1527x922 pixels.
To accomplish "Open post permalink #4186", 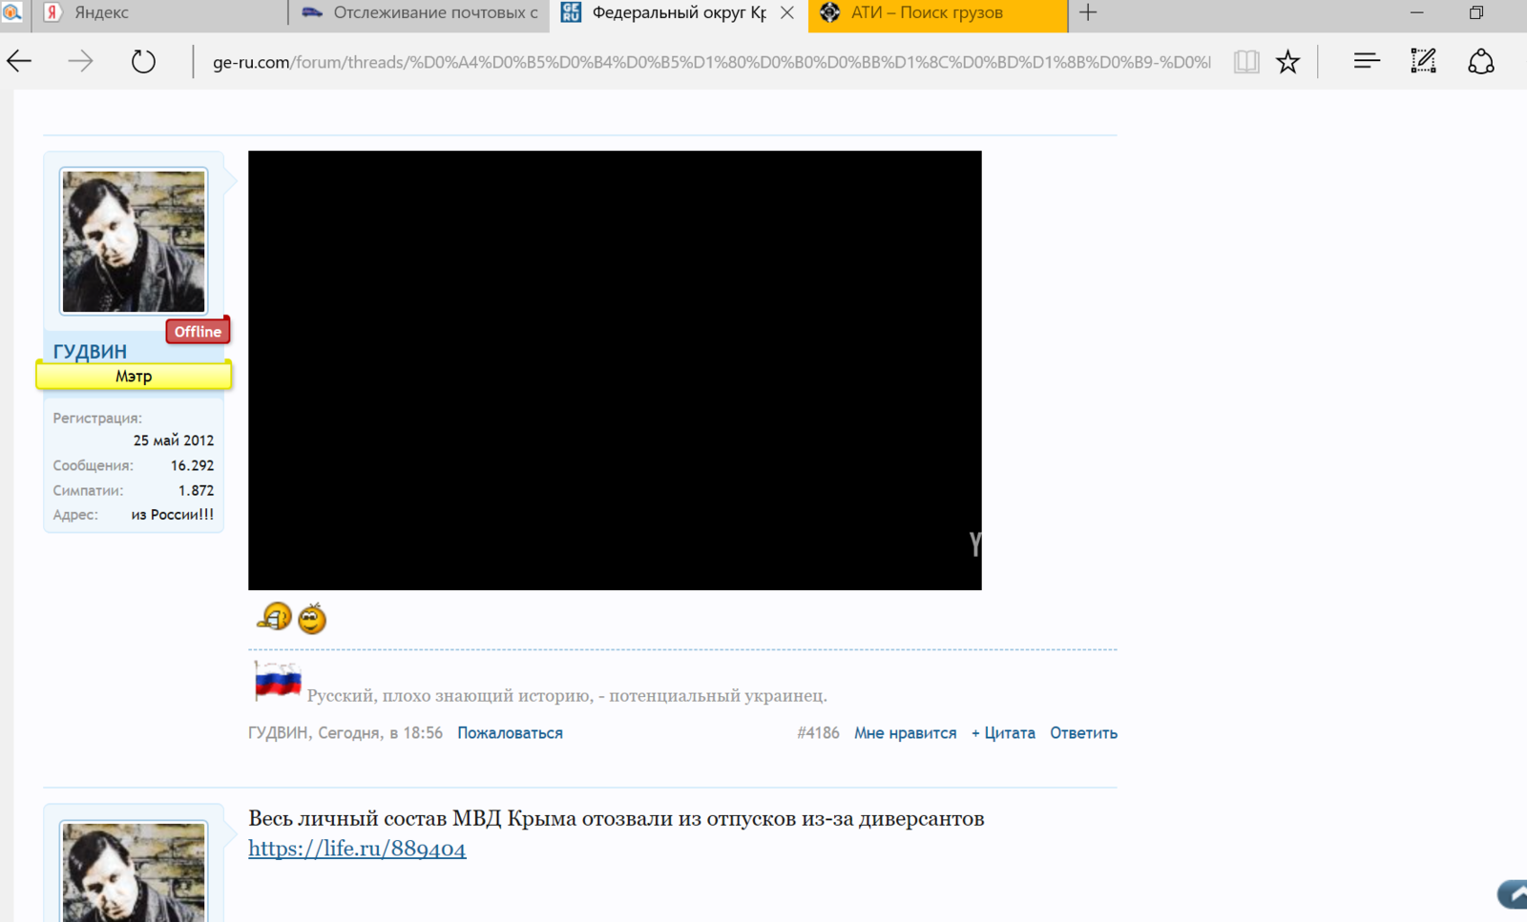I will tap(818, 732).
